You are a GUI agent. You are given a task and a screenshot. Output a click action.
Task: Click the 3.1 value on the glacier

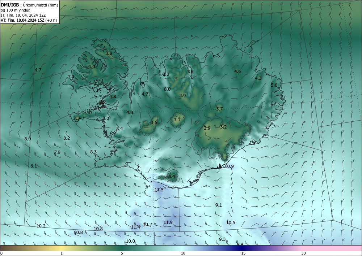point(177,120)
